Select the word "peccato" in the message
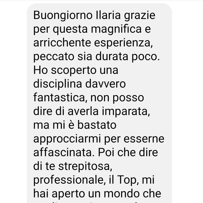The height and width of the screenshot is (203, 203). (54, 57)
